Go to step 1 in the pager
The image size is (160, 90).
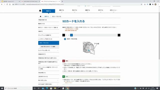click(66, 35)
